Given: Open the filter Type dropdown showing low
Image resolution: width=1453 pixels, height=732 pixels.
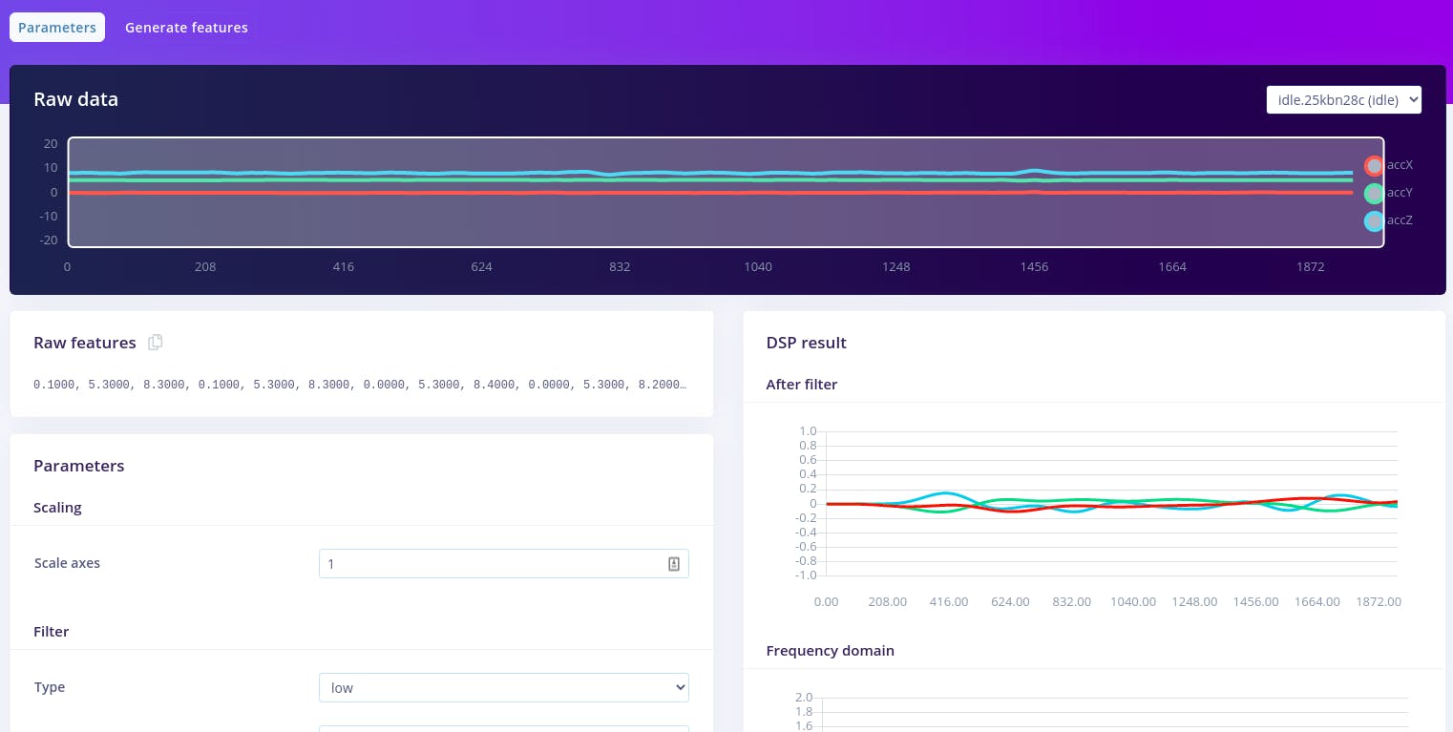Looking at the screenshot, I should coord(503,688).
